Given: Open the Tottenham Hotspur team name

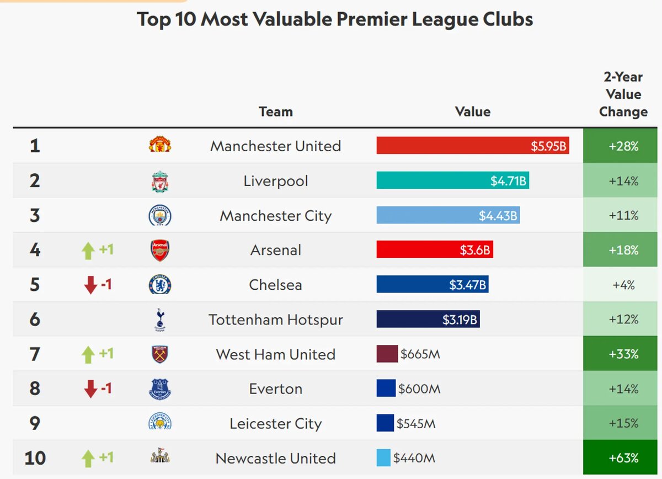Looking at the screenshot, I should tap(276, 320).
